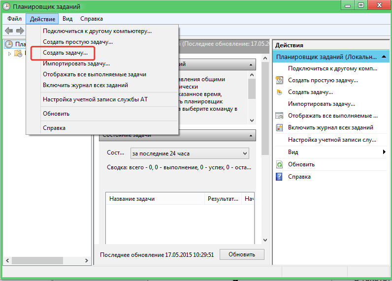Minimize the Планировщик заданий window
The width and height of the screenshot is (392, 281).
pos(348,5)
